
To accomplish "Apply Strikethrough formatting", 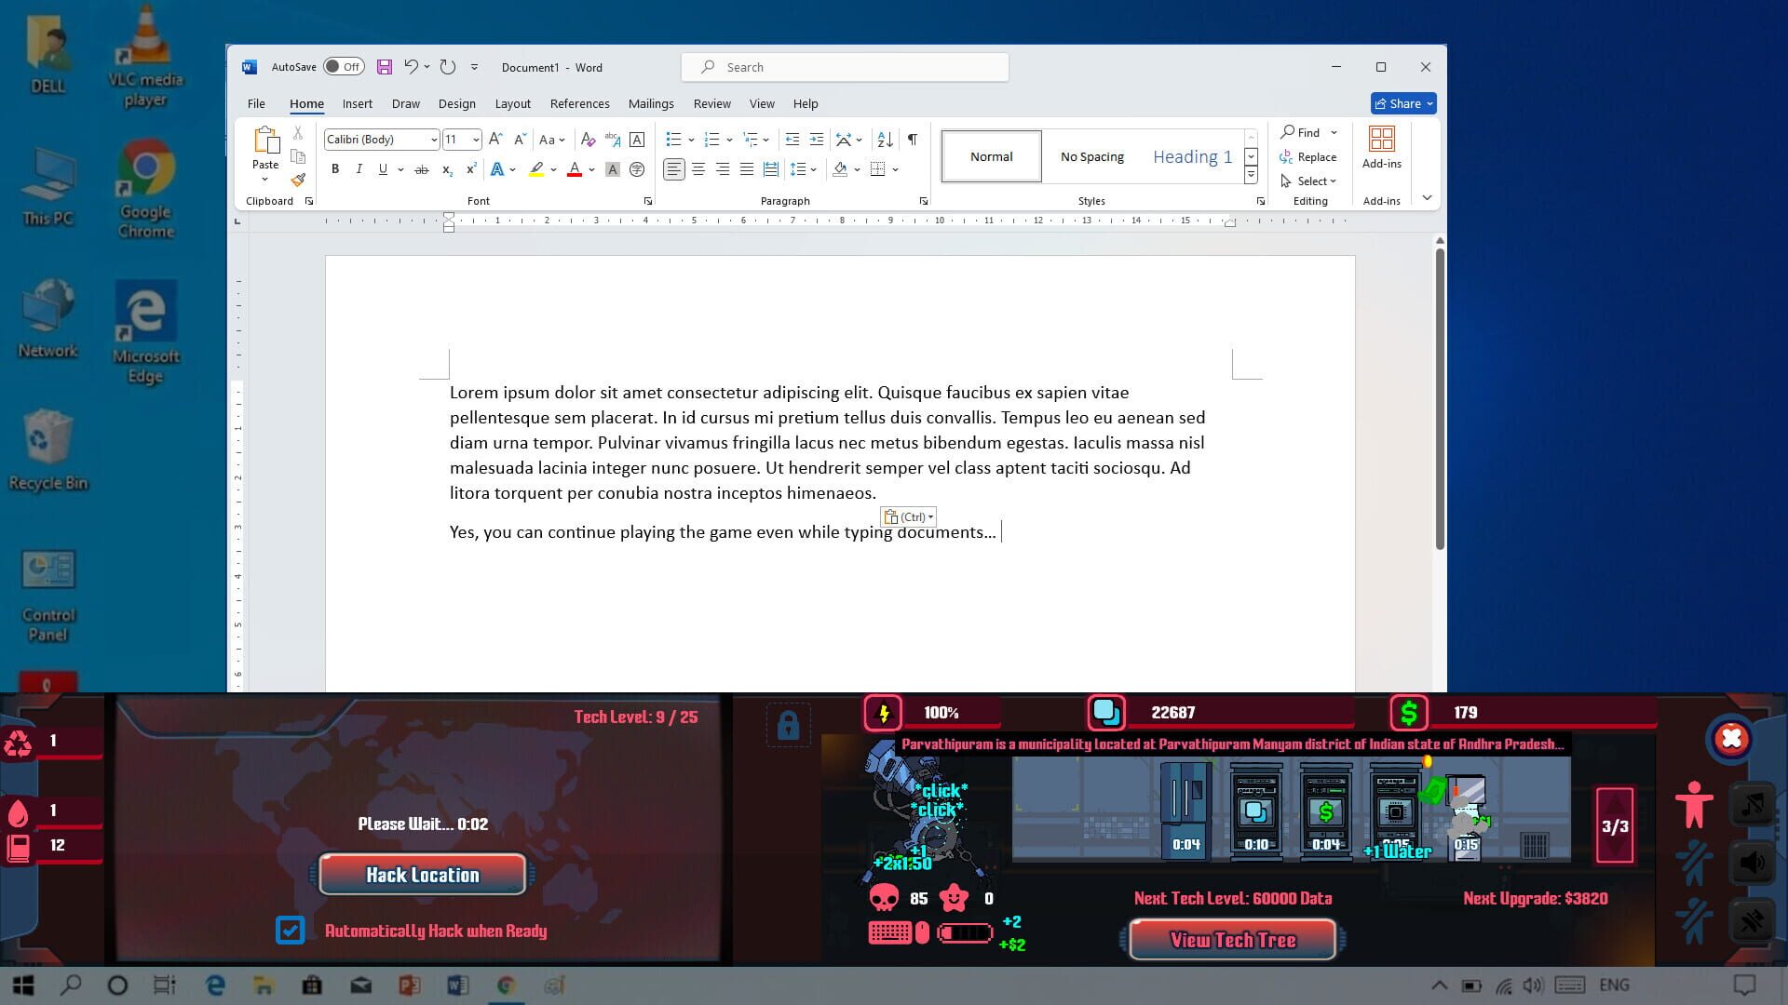I will pos(422,169).
